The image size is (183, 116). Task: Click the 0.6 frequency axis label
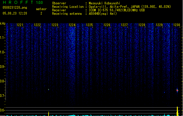(3, 110)
